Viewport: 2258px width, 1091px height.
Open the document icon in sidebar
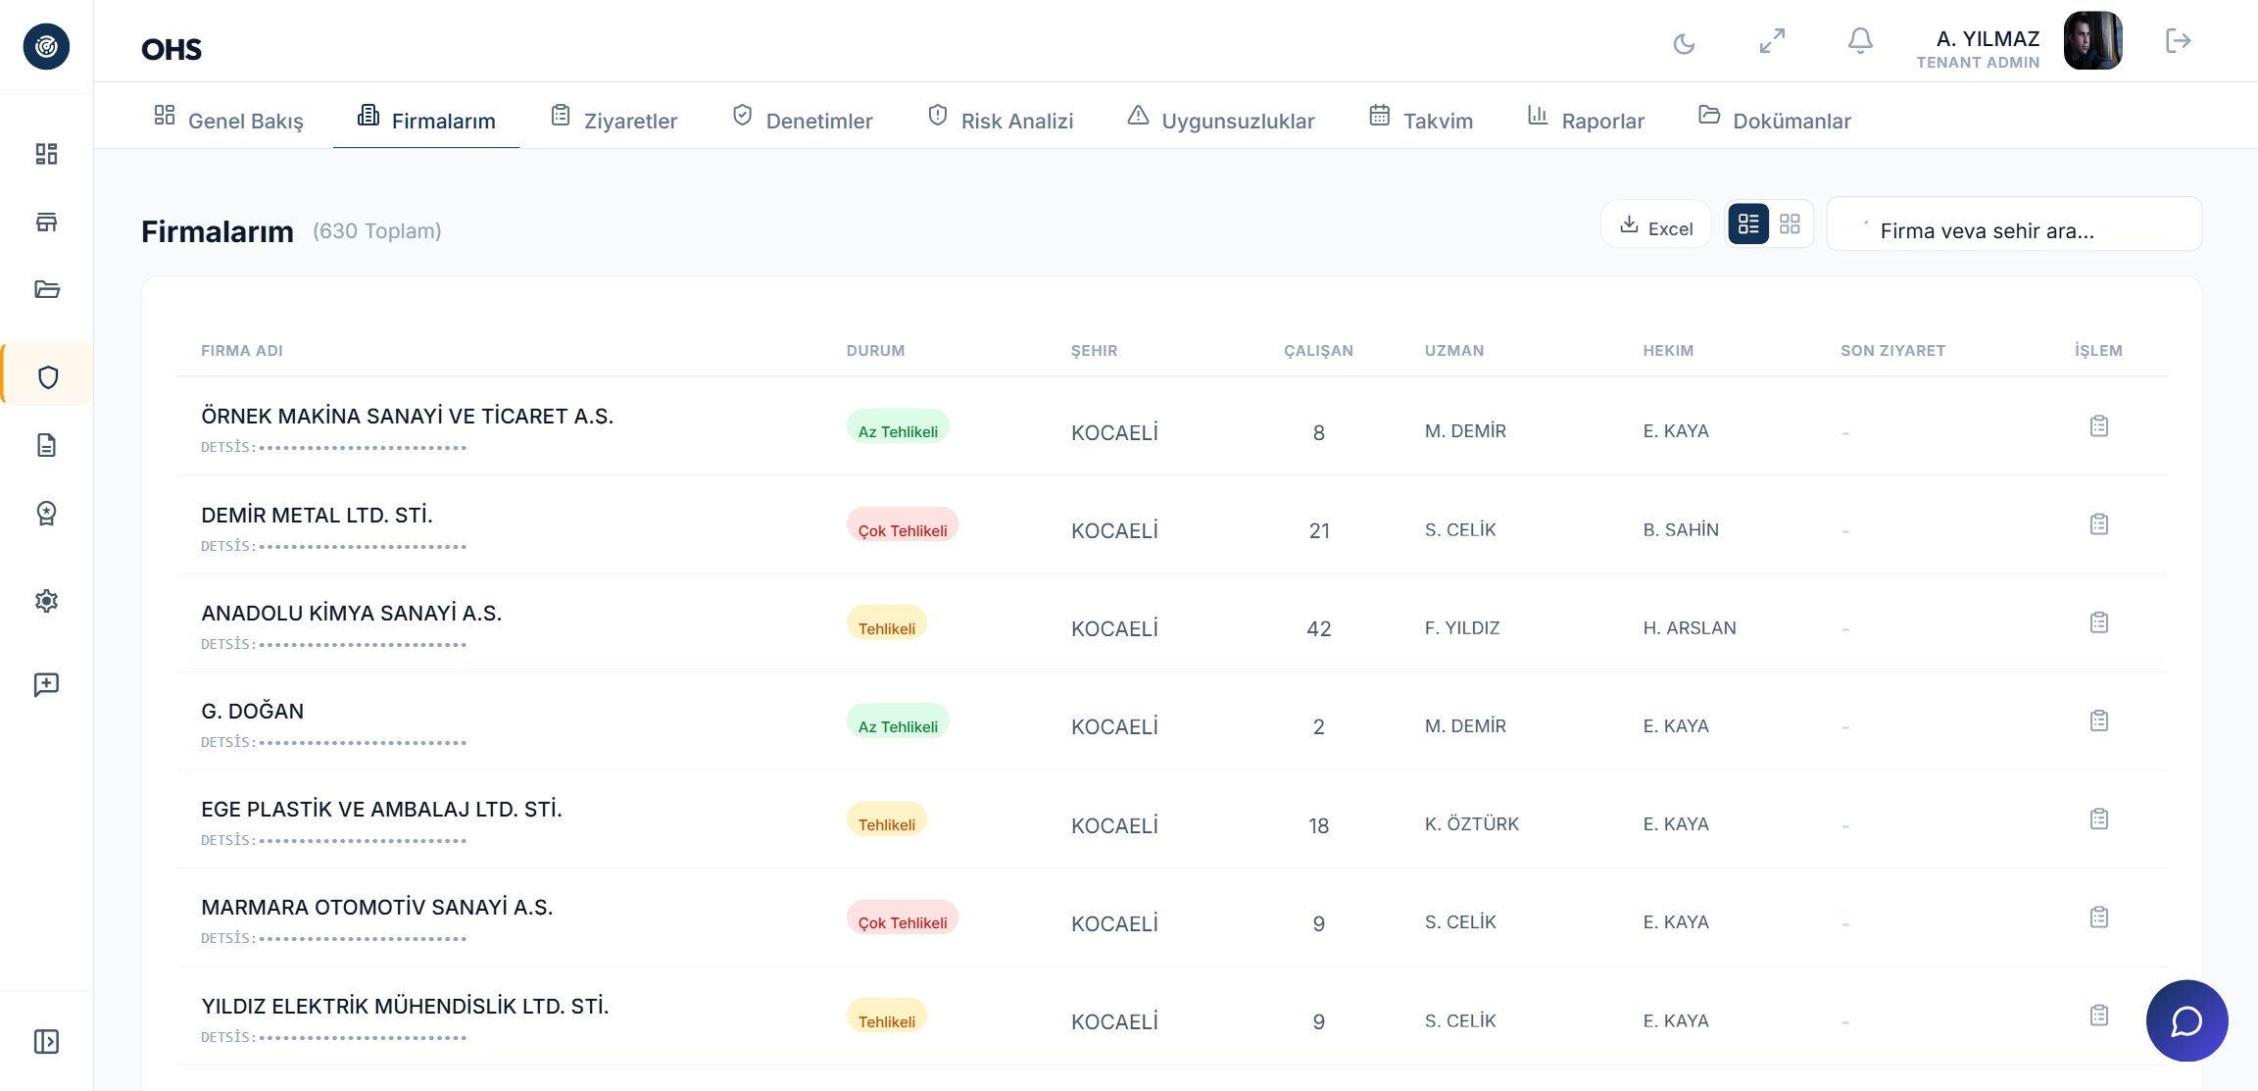pos(46,445)
